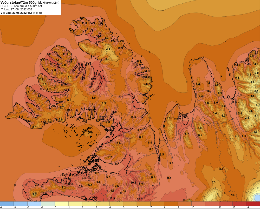
Task: Select the legend swatch between 6 and 7
Action: pyautogui.click(x=144, y=204)
